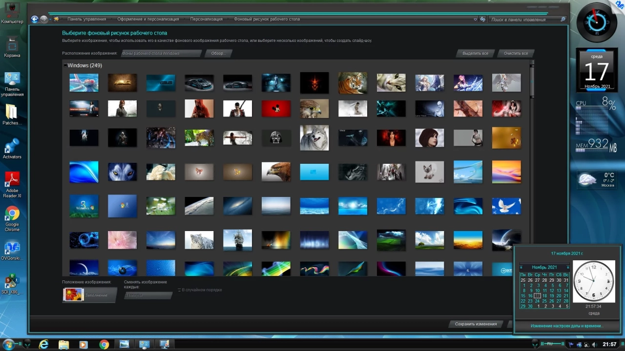Image resolution: width=625 pixels, height=351 pixels.
Task: Open Изменение настроек даты и времени link
Action: tap(567, 326)
